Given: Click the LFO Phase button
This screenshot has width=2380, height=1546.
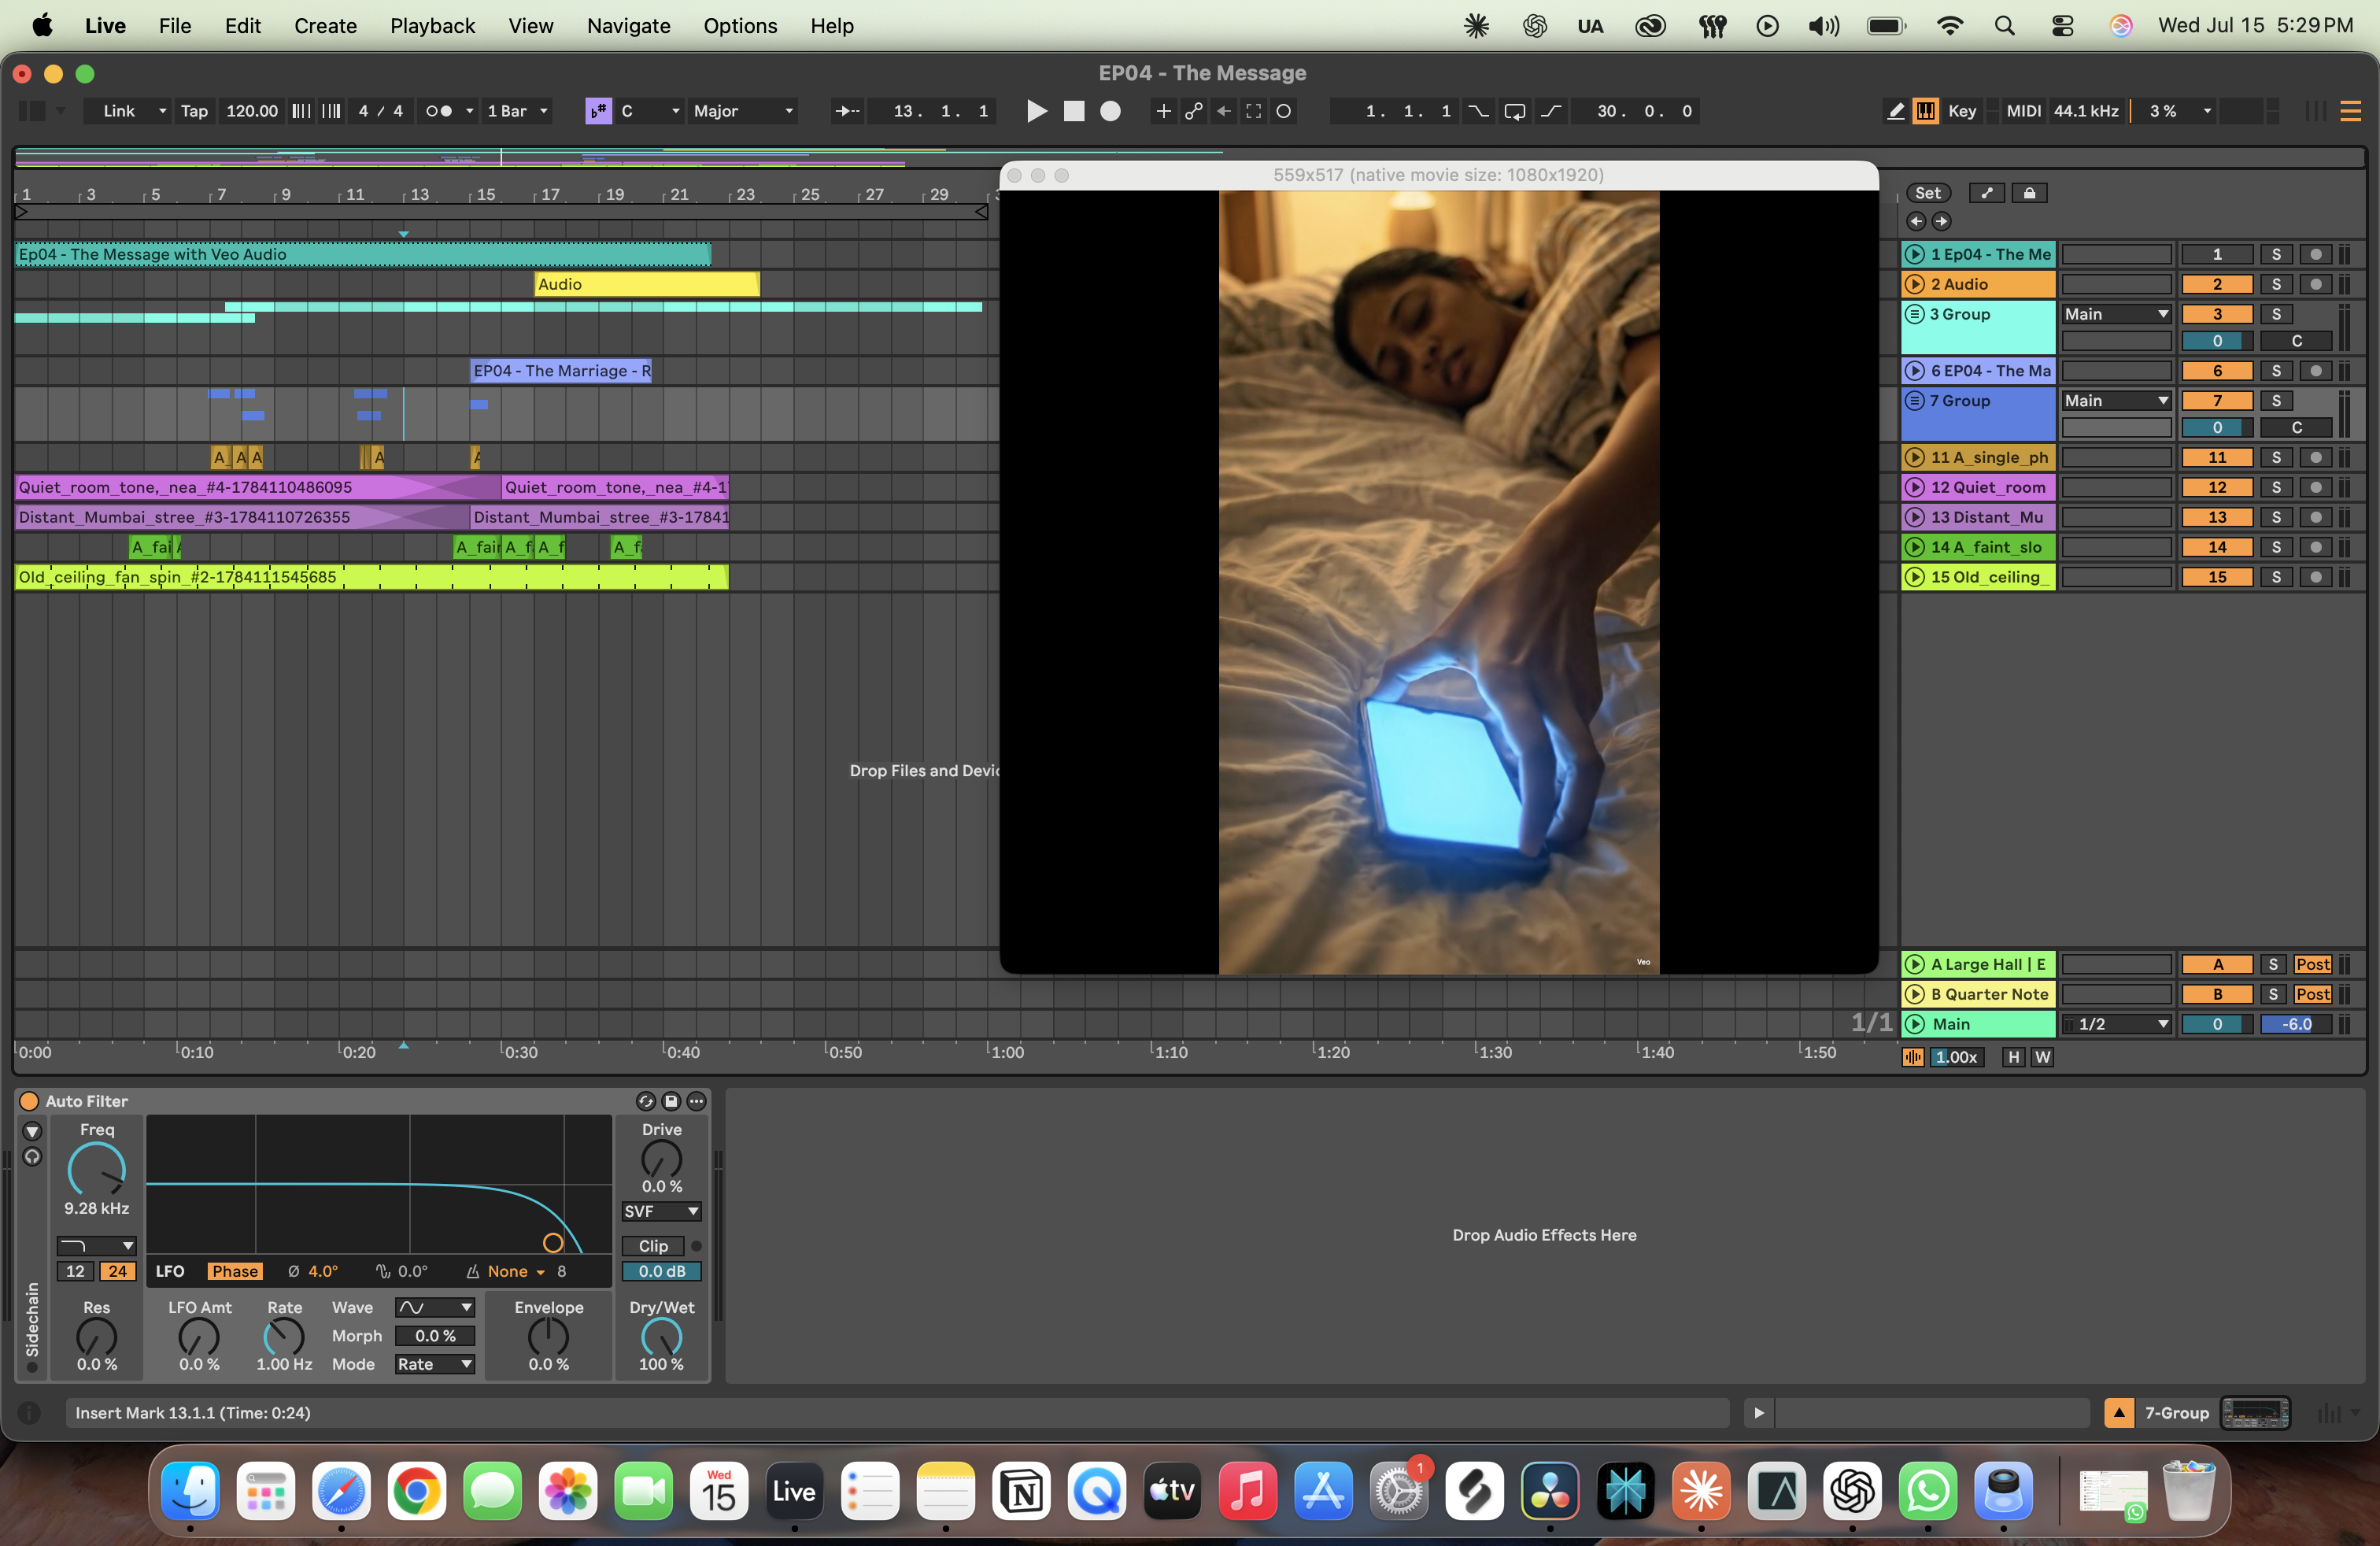Looking at the screenshot, I should coord(235,1271).
